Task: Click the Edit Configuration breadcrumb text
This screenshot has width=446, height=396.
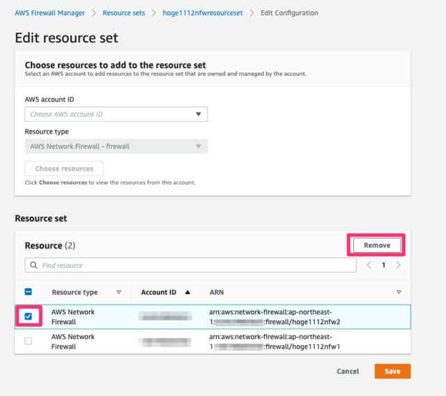Action: click(x=289, y=13)
